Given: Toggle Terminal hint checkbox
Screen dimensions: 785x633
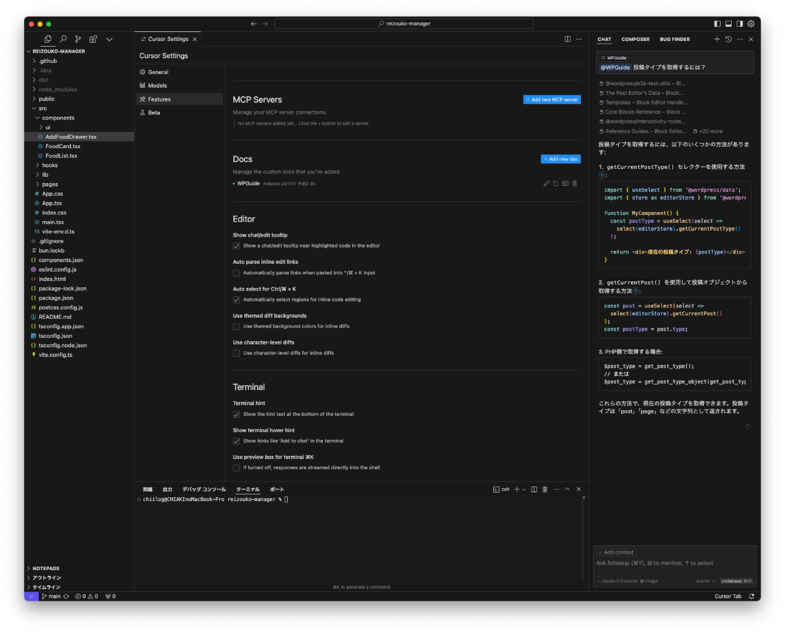Looking at the screenshot, I should [x=236, y=414].
